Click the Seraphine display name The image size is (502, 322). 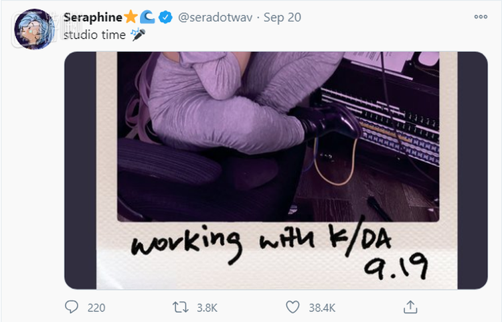pos(92,17)
